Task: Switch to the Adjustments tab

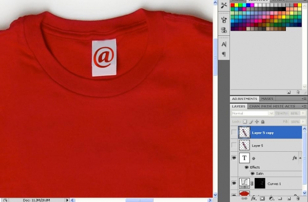Action: point(244,99)
